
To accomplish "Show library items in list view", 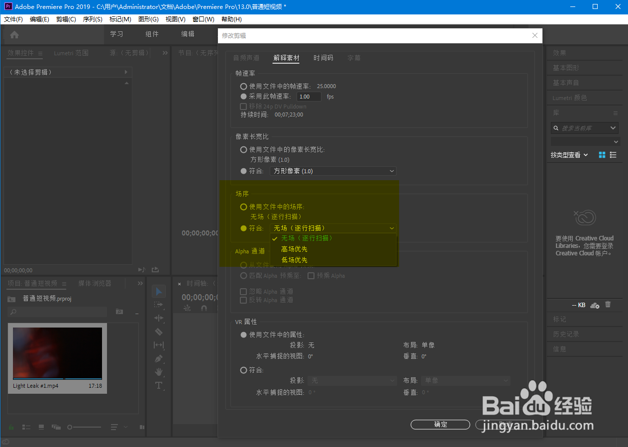I will tap(613, 155).
